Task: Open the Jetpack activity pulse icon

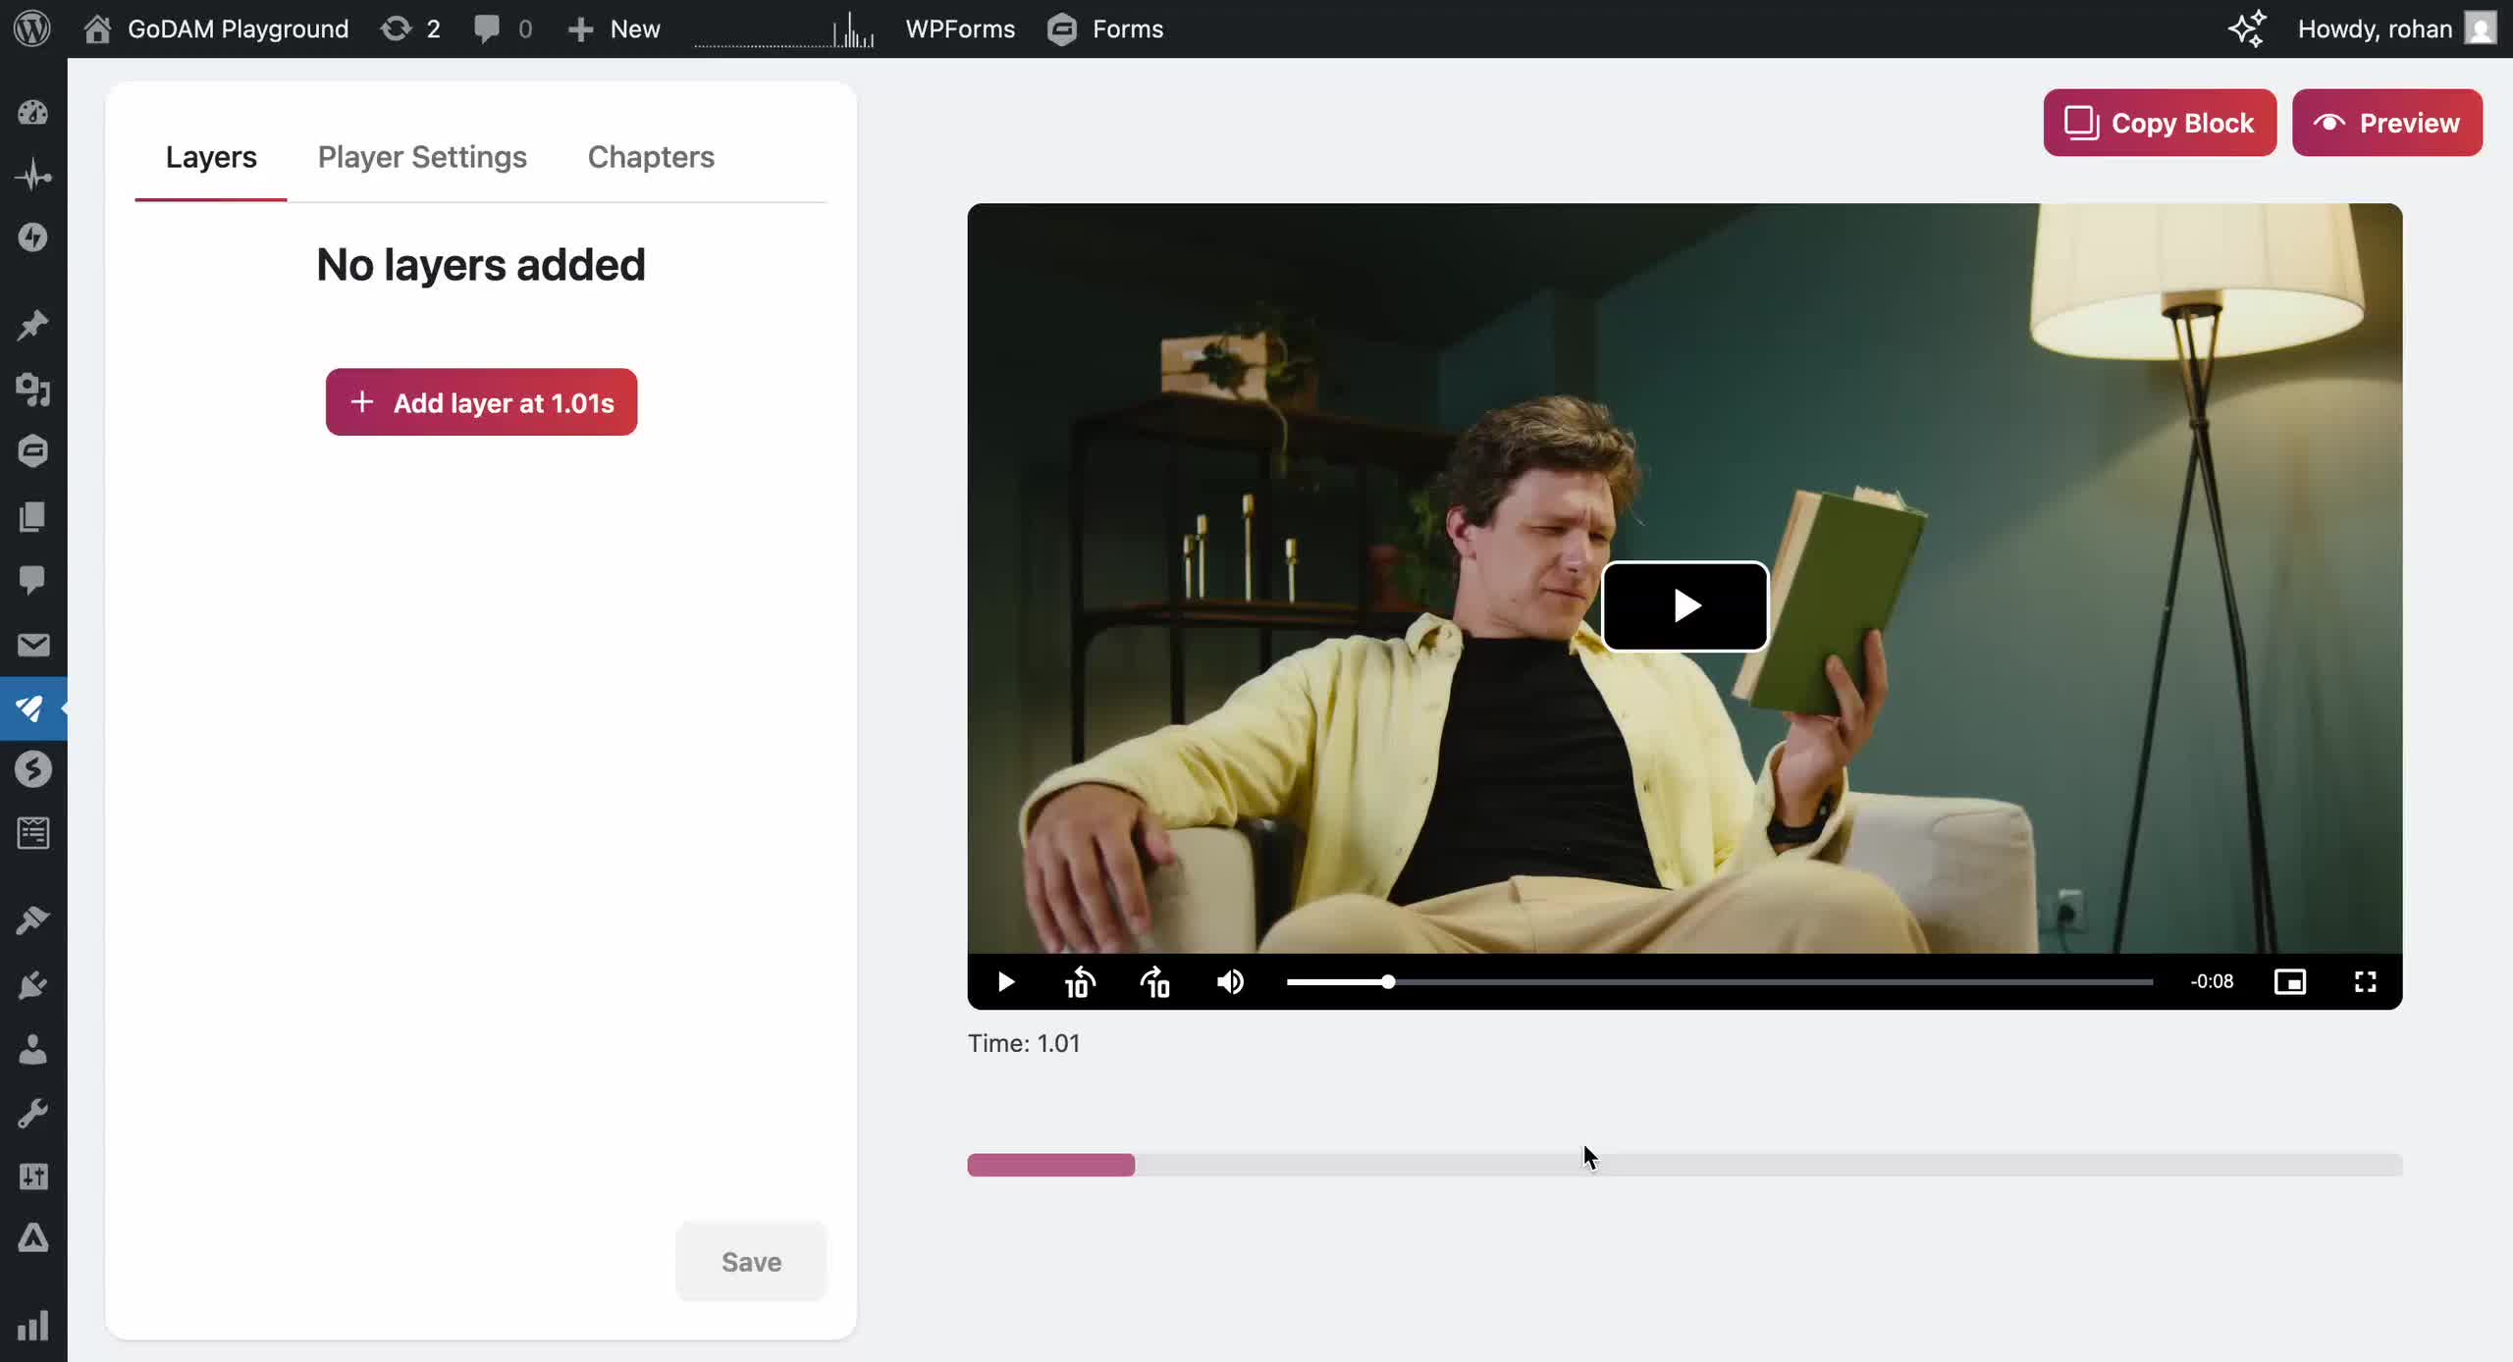Action: pos(33,175)
